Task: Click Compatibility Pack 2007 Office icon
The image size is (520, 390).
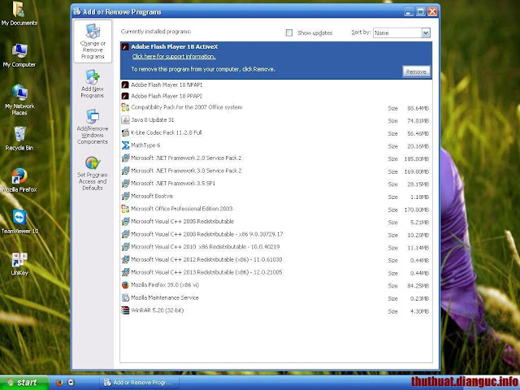Action: click(x=125, y=107)
